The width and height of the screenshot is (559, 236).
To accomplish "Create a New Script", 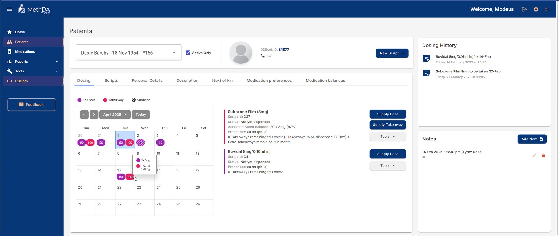I will [x=392, y=53].
